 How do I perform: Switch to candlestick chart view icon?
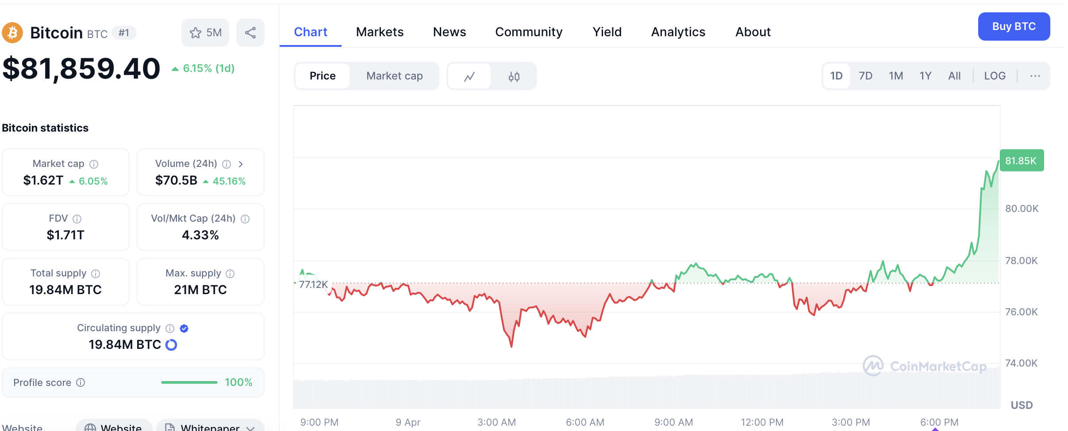514,76
